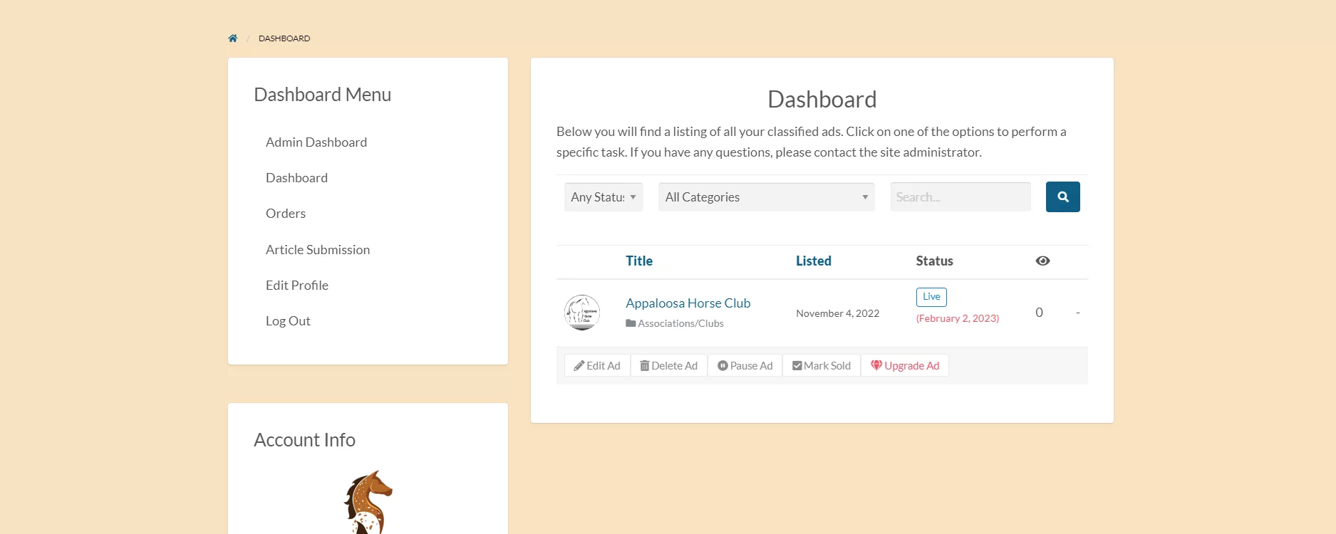Mark the ad as sold
Viewport: 1336px width, 534px height.
[822, 366]
